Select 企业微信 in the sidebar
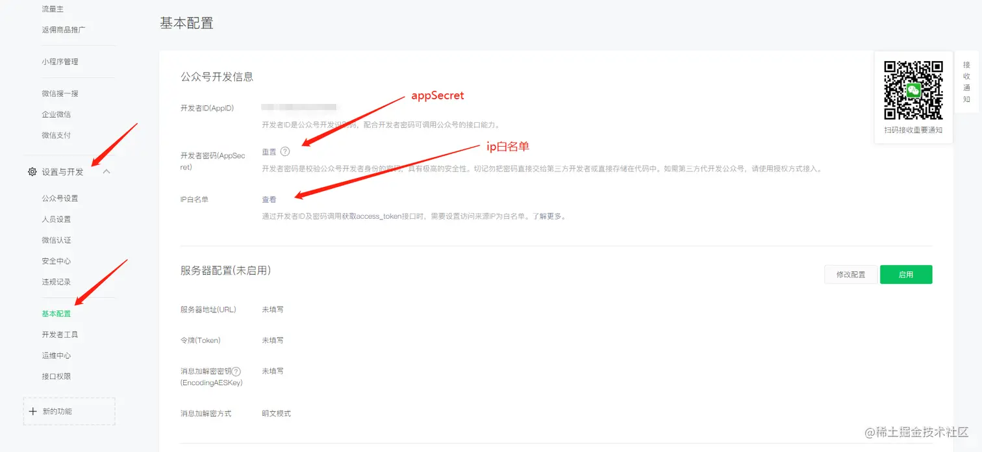The width and height of the screenshot is (982, 452). [x=57, y=114]
